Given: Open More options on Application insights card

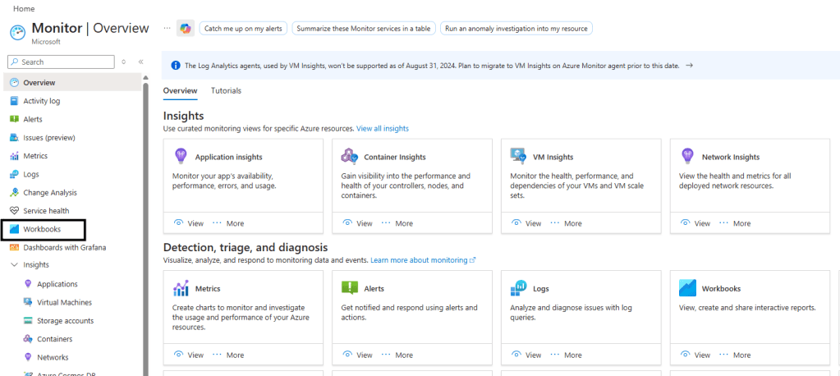Looking at the screenshot, I should pos(228,223).
